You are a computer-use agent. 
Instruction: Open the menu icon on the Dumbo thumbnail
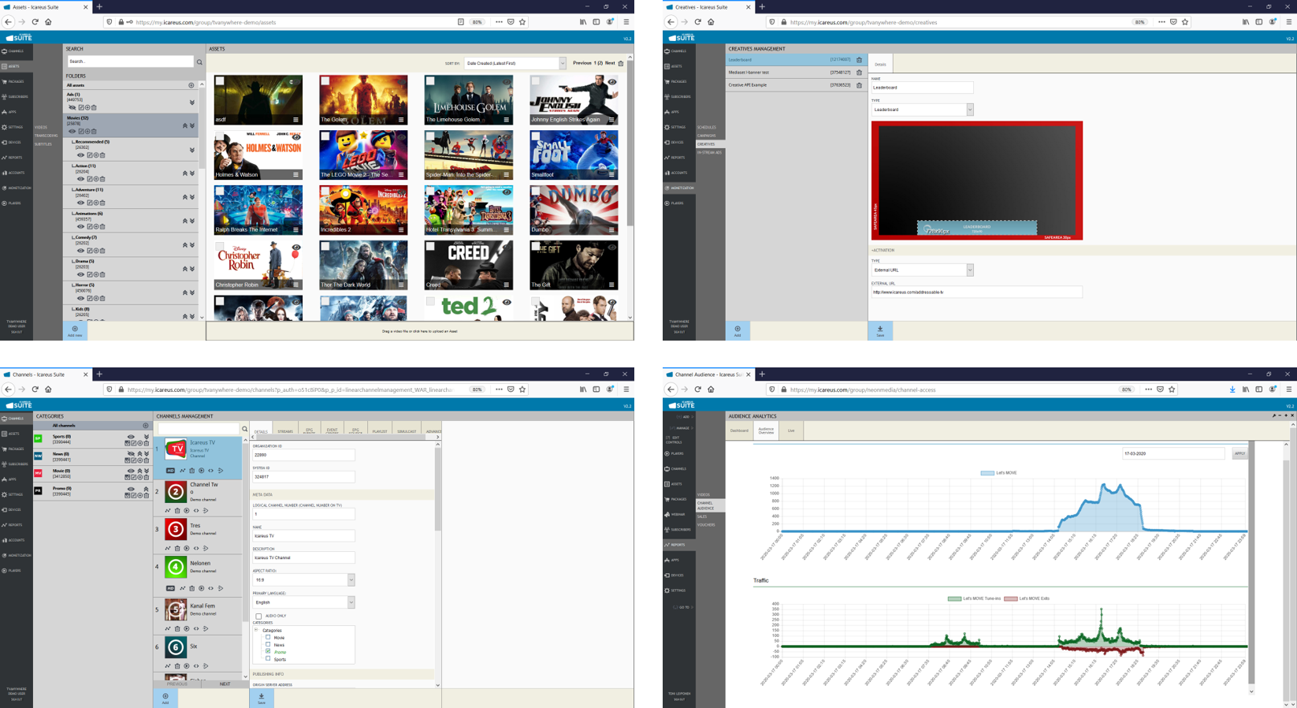click(x=611, y=230)
